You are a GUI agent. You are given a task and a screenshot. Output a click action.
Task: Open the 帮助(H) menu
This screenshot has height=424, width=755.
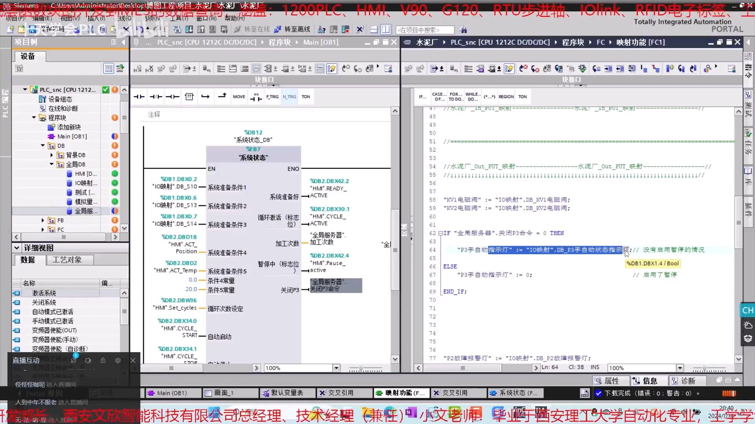tap(235, 18)
